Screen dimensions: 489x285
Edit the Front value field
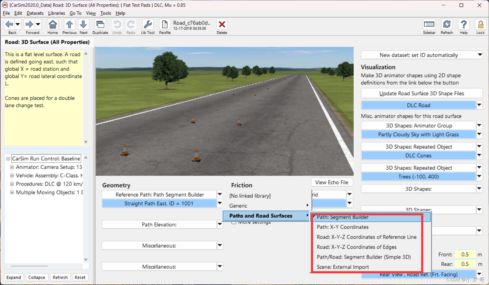(x=465, y=255)
